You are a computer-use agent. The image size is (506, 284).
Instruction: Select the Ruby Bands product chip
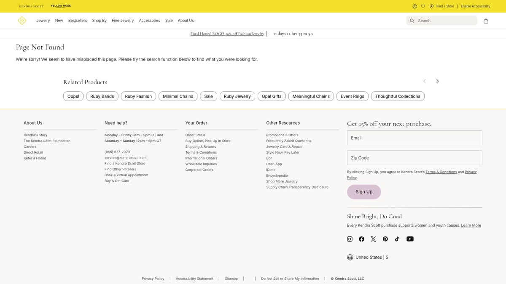(x=102, y=96)
